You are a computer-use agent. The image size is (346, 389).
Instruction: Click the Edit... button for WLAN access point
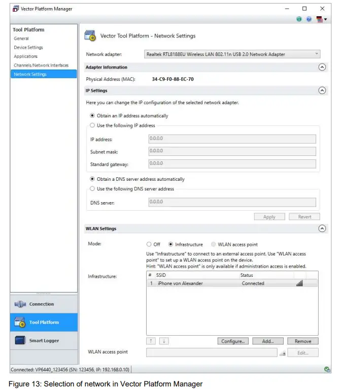(303, 353)
